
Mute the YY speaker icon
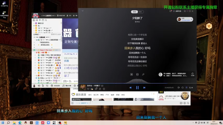(x=39, y=86)
